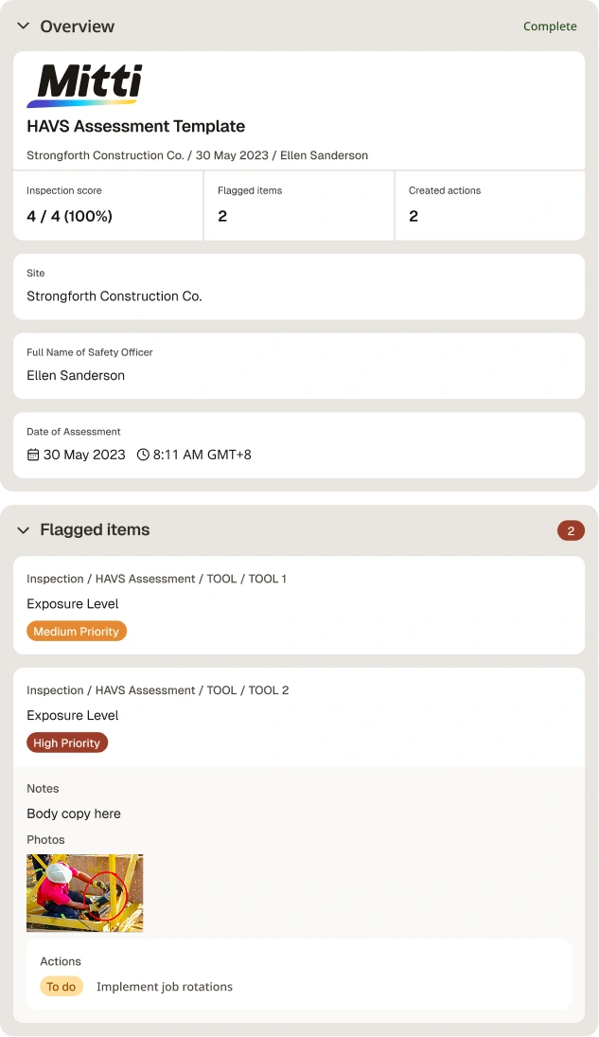Select the Medium Priority tag
This screenshot has height=1037, width=599.
point(76,632)
